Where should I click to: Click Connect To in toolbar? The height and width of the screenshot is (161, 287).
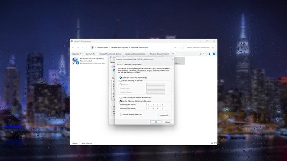point(90,54)
